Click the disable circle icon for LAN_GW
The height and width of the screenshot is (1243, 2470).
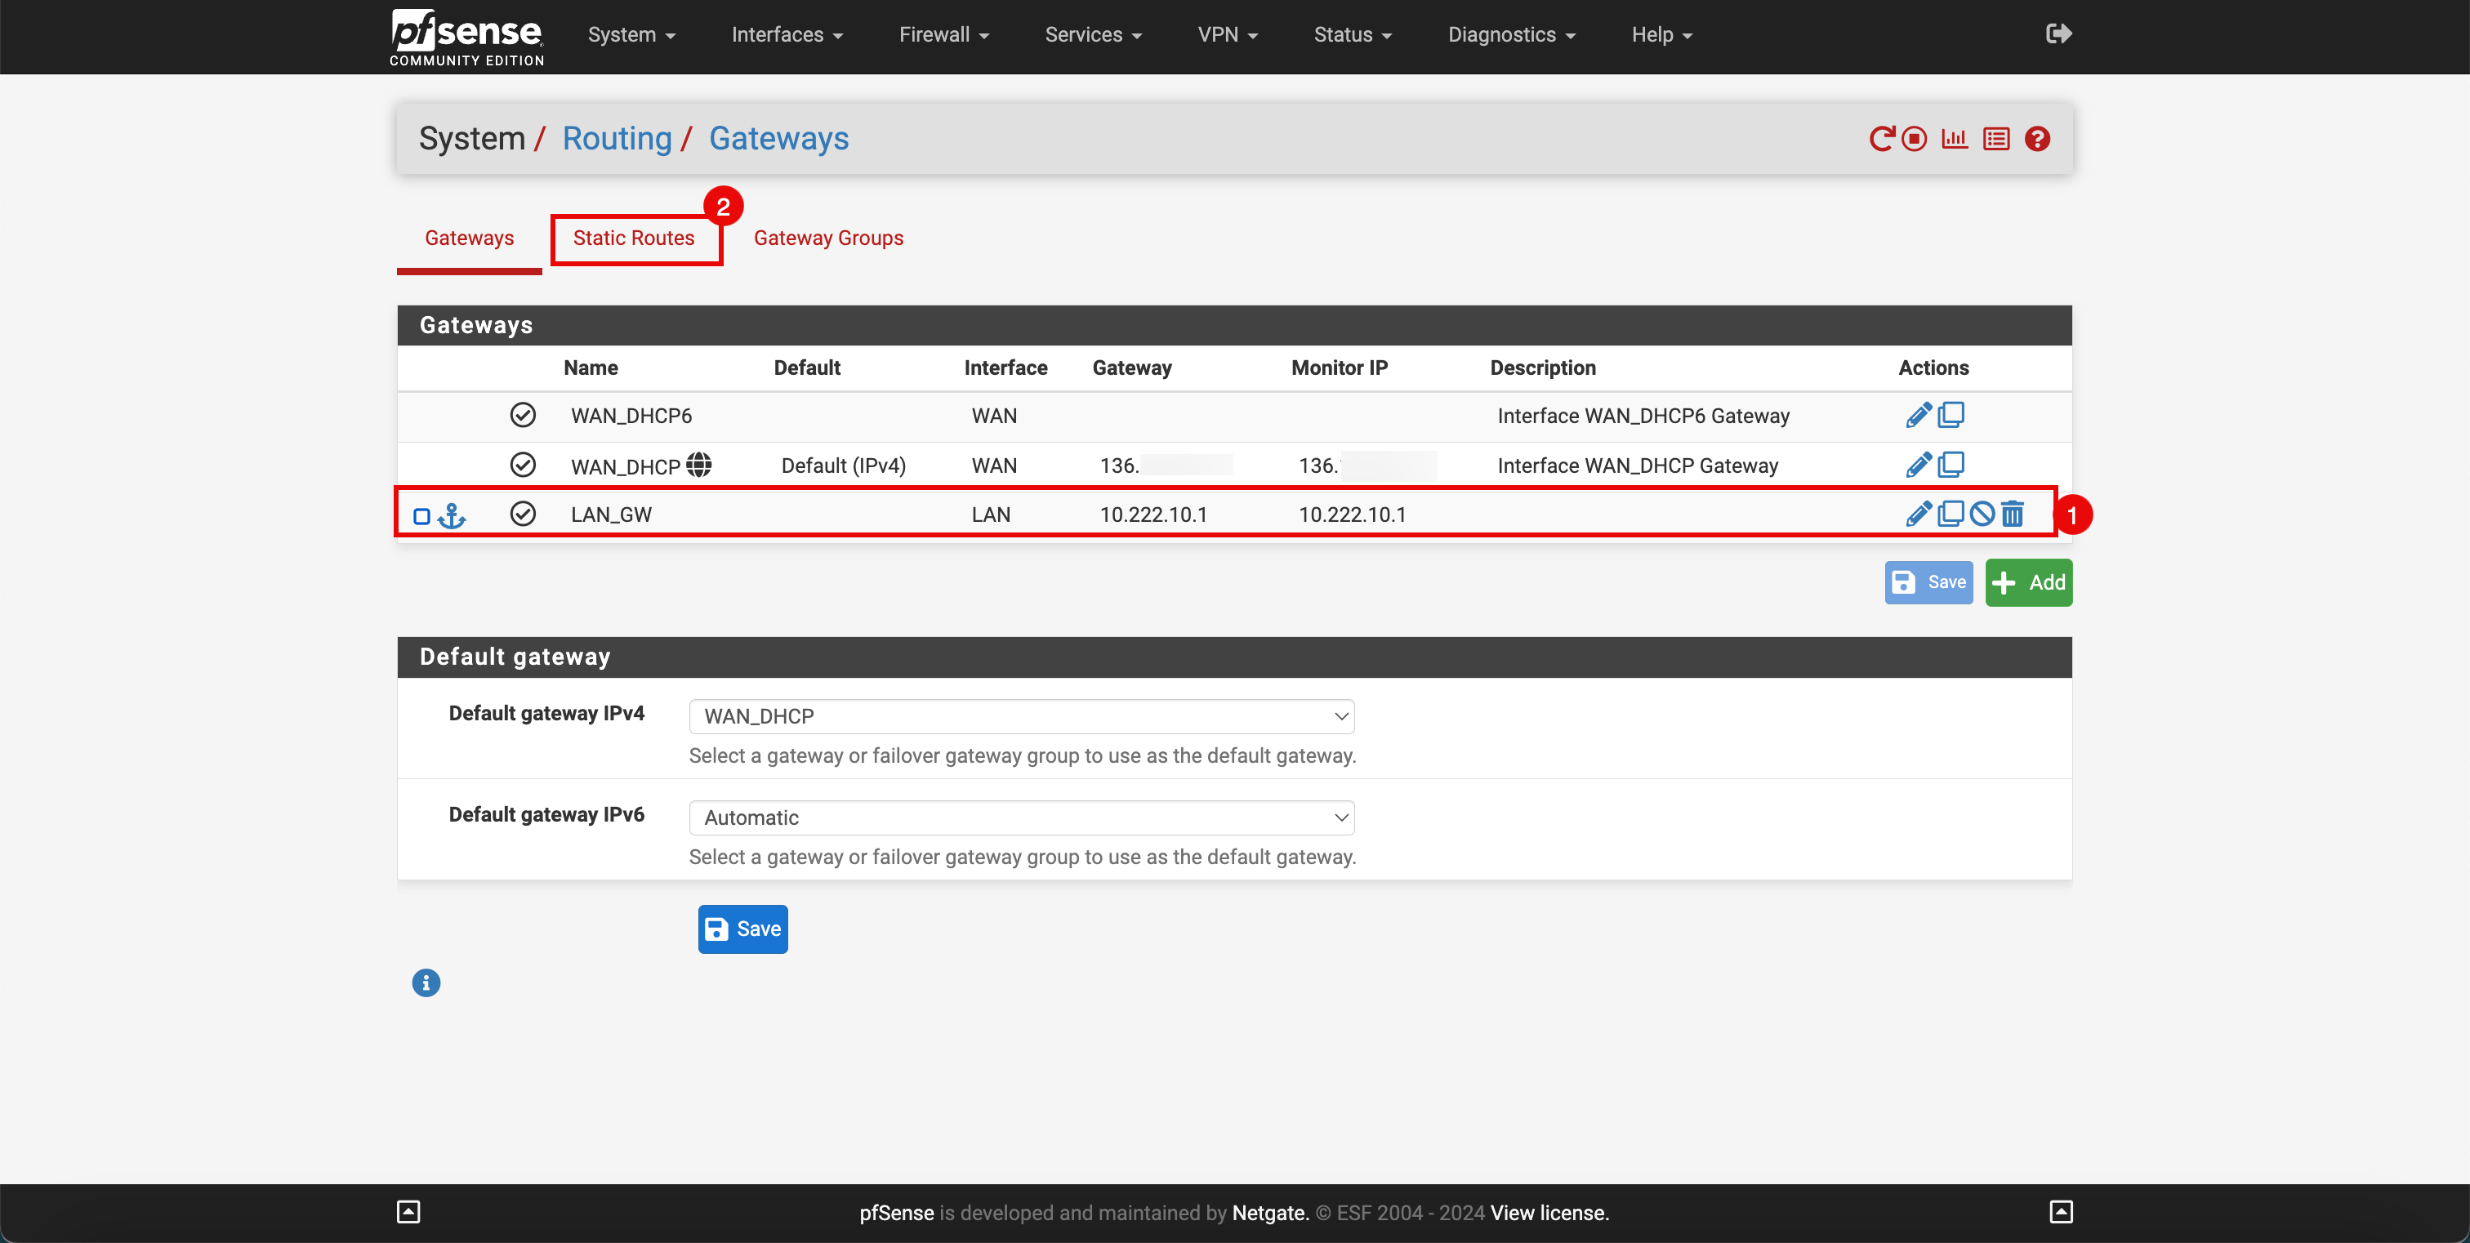point(1982,514)
